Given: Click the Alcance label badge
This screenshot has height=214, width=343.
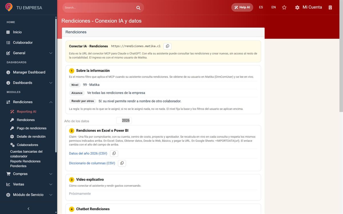Looking at the screenshot, I should click(x=77, y=93).
